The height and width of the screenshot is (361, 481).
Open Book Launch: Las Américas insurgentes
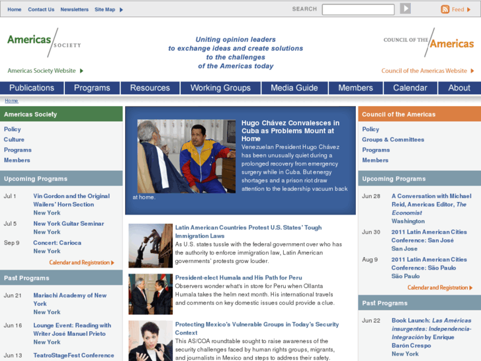(431, 333)
